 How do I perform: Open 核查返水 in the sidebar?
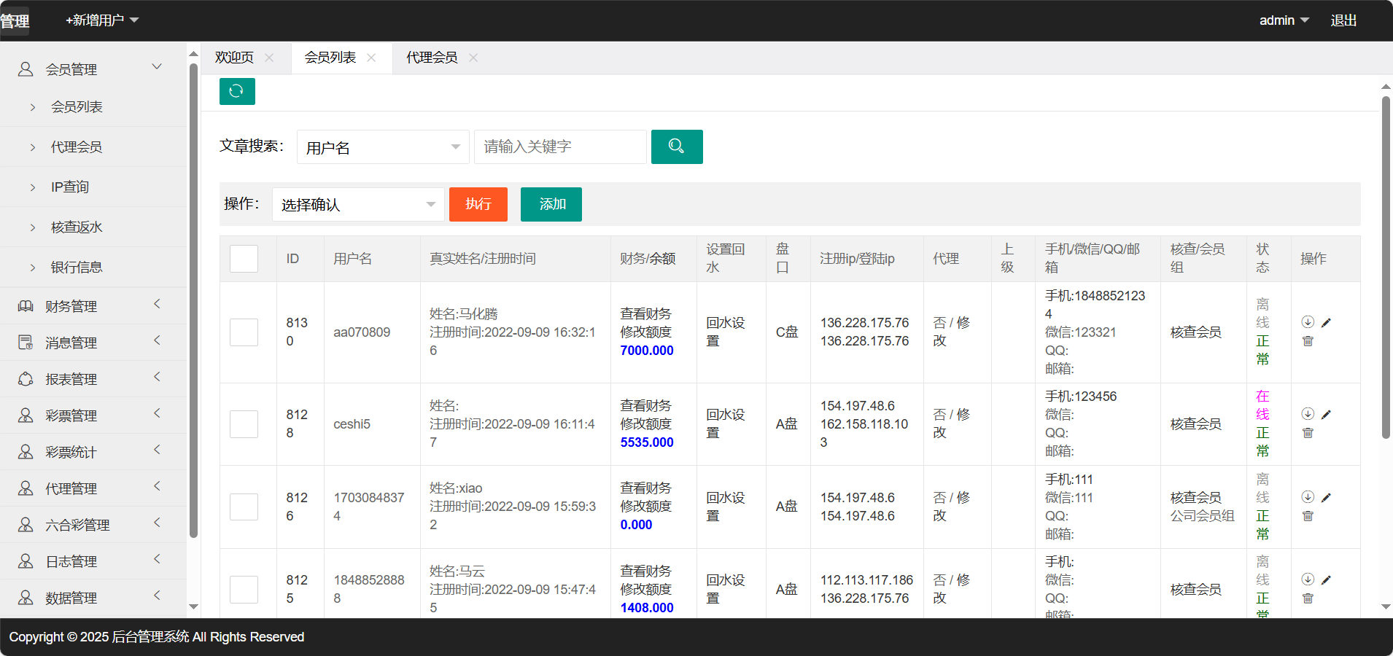pos(77,227)
